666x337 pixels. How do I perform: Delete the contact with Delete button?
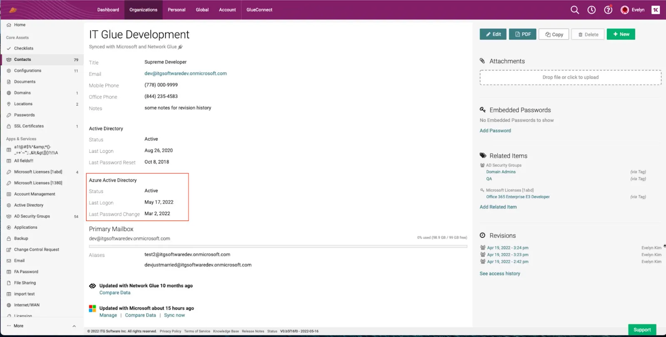588,35
